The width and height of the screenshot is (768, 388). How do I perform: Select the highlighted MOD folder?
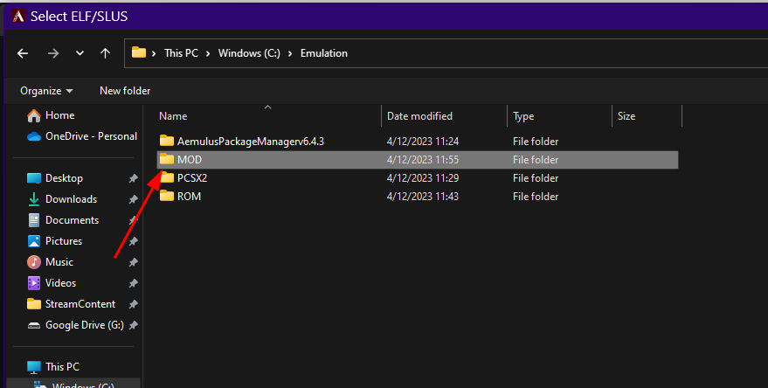418,160
